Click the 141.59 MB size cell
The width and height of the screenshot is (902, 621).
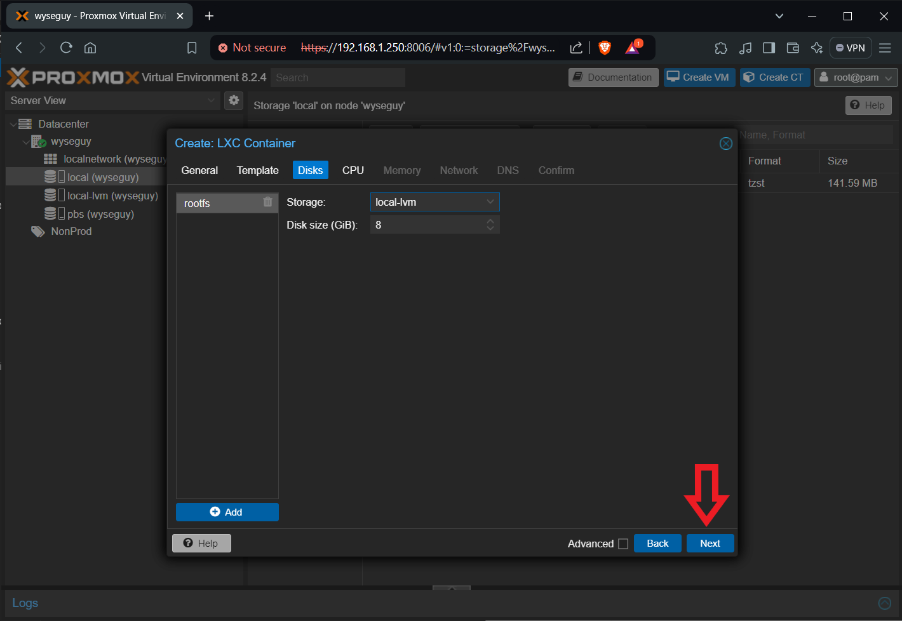pyautogui.click(x=852, y=183)
